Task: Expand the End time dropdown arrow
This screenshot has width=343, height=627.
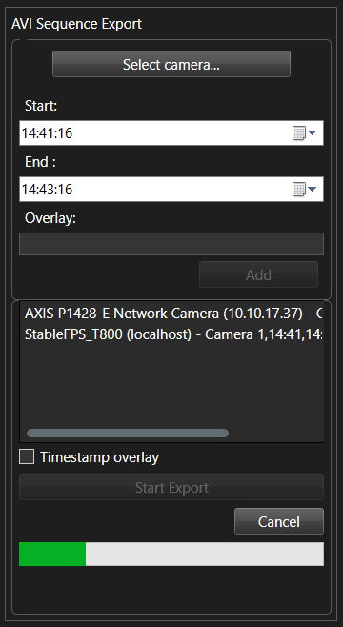Action: 312,189
